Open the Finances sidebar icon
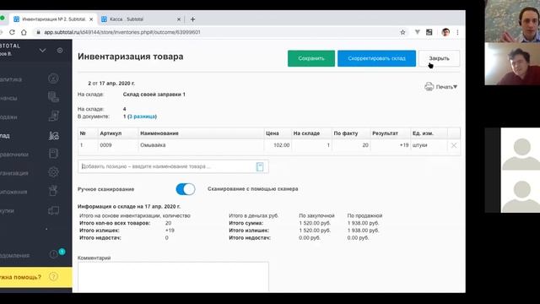540x304 pixels. [x=53, y=97]
